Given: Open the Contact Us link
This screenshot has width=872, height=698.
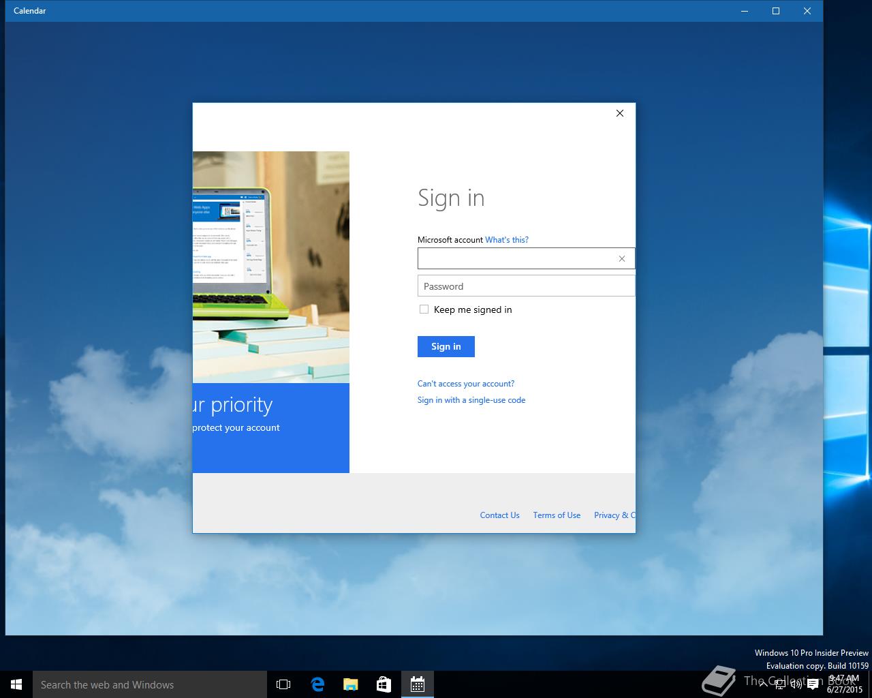Looking at the screenshot, I should (500, 515).
